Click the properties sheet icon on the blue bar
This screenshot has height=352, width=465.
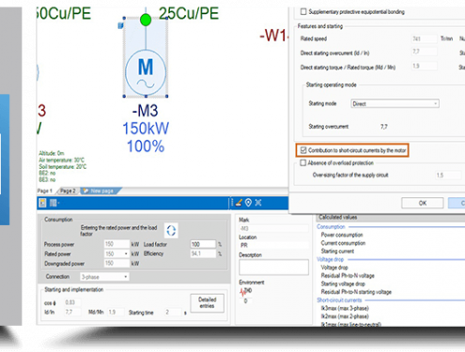[42, 203]
